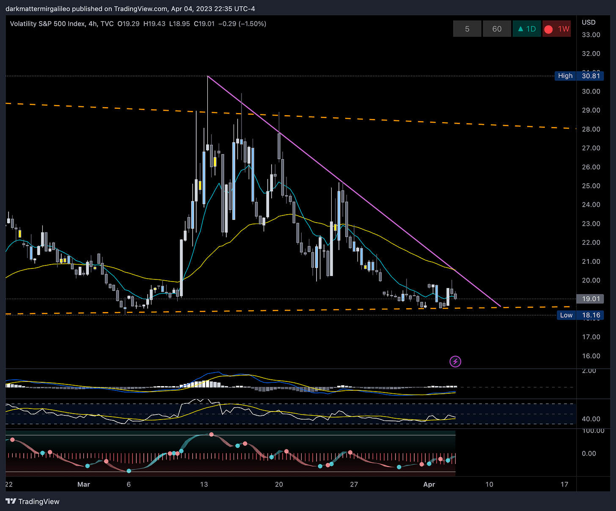
Task: Switch to the 60 minute timeframe button
Action: [x=497, y=29]
